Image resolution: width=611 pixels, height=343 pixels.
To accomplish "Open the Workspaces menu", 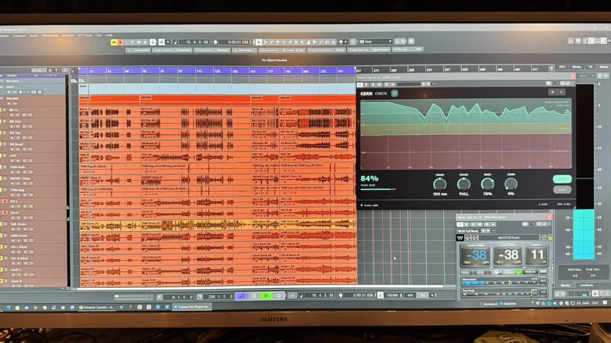I will point(51,36).
